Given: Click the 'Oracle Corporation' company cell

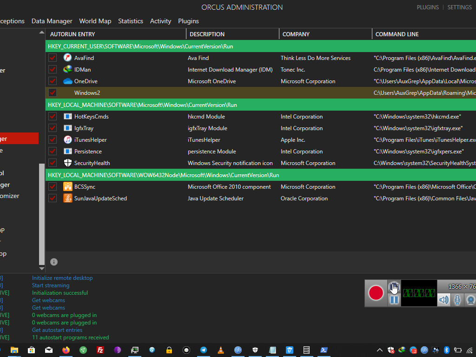Looking at the screenshot, I should (304, 198).
